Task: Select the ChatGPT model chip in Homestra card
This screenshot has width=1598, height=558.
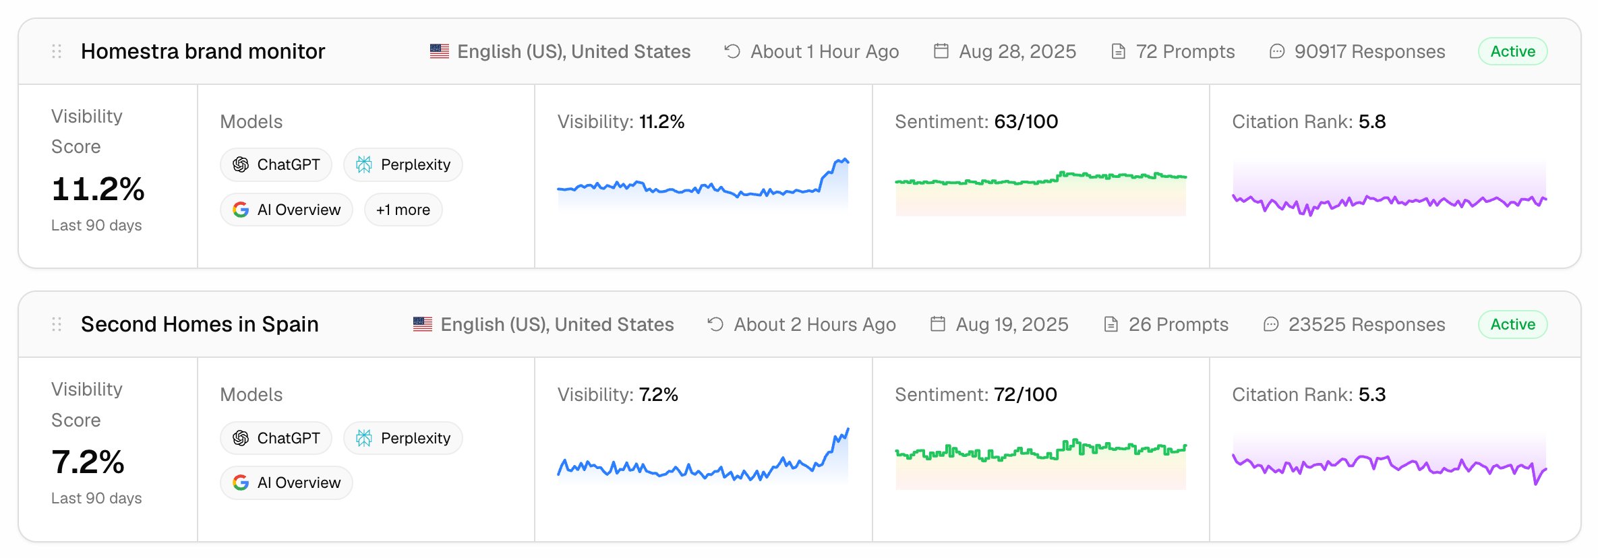Action: point(276,164)
